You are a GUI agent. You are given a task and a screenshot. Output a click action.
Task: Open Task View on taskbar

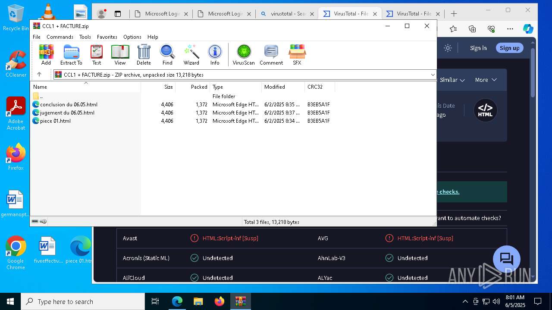(x=155, y=301)
